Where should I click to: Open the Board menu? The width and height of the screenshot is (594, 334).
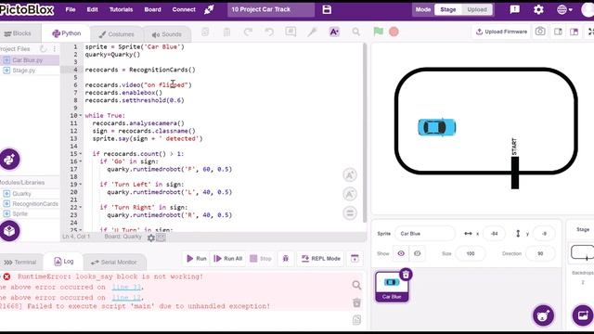tap(152, 9)
